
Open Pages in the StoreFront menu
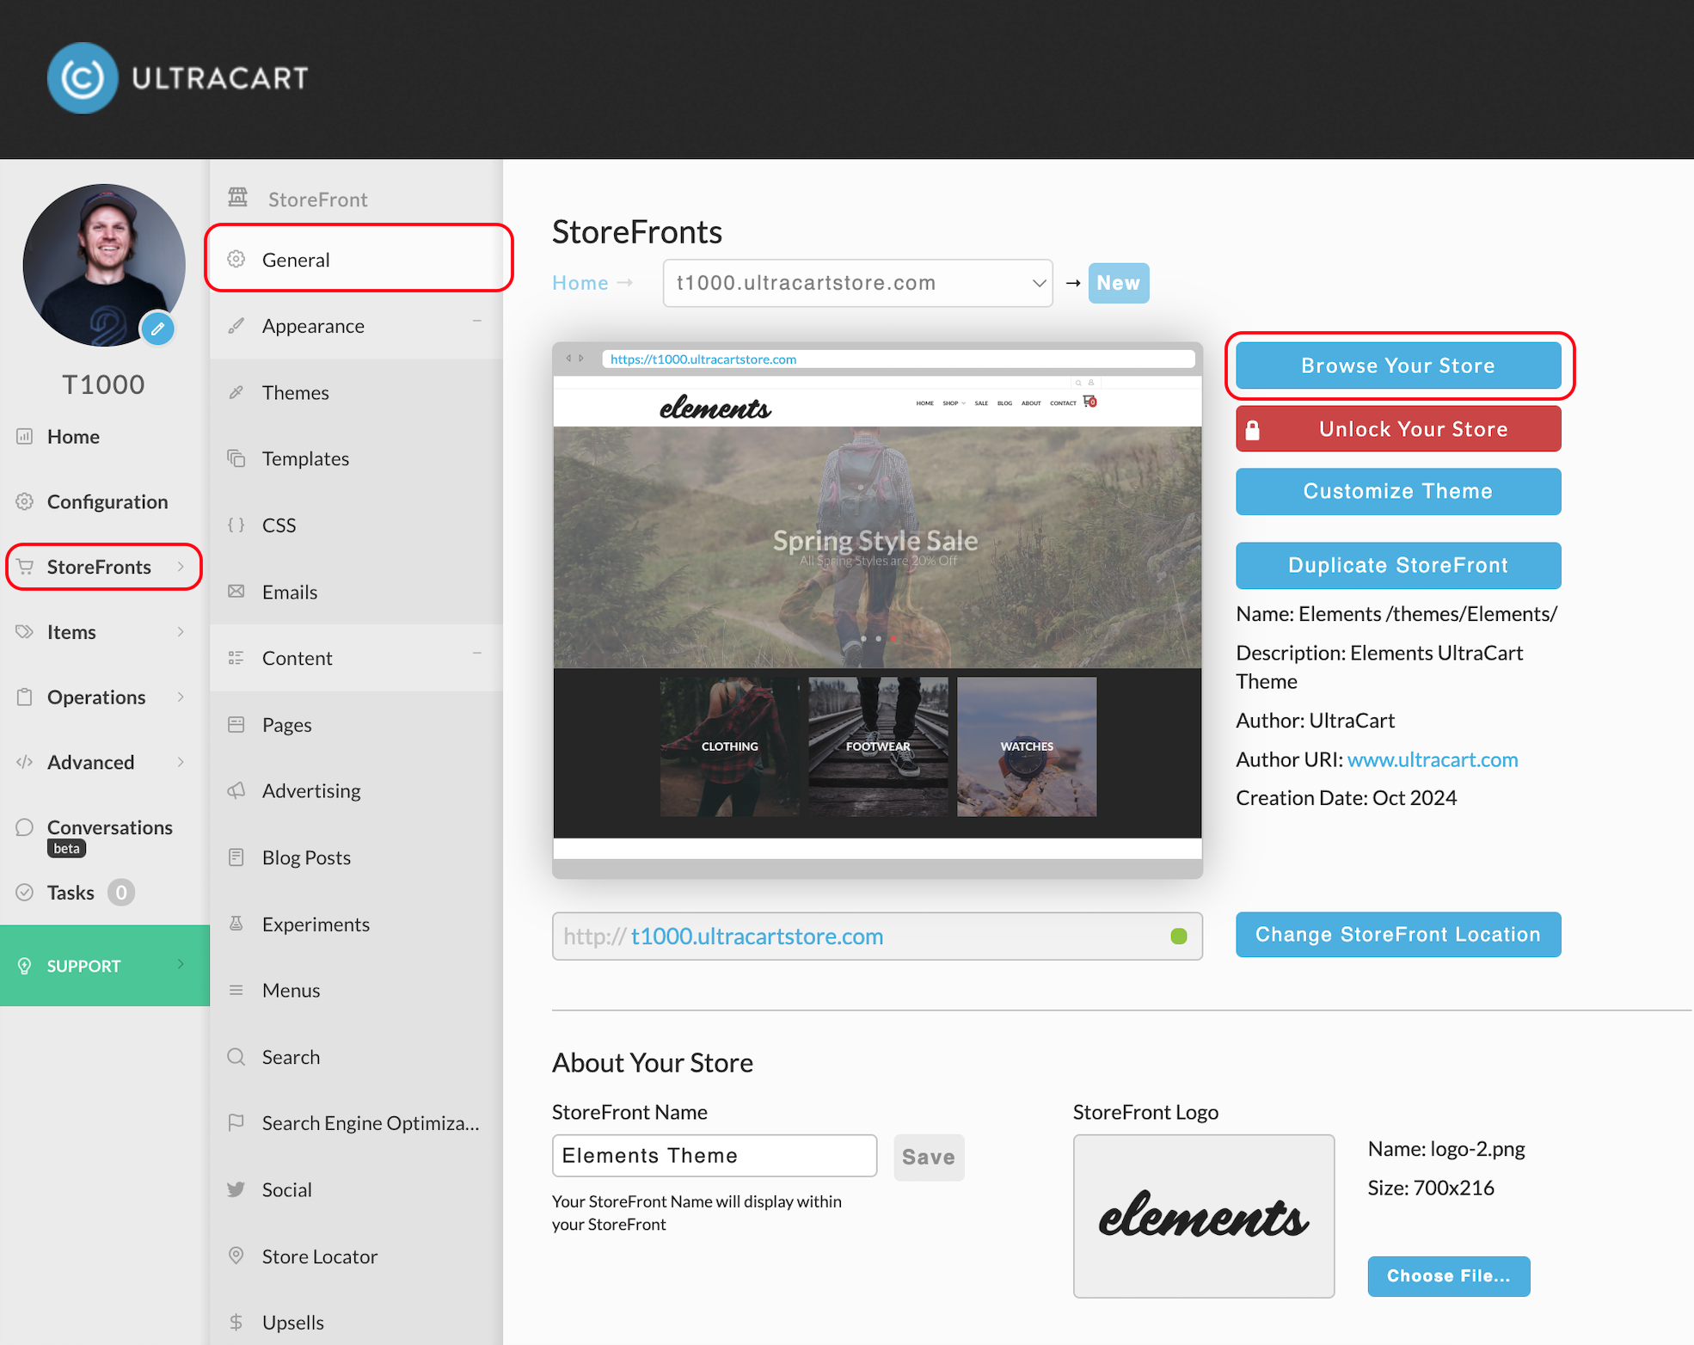(356, 724)
